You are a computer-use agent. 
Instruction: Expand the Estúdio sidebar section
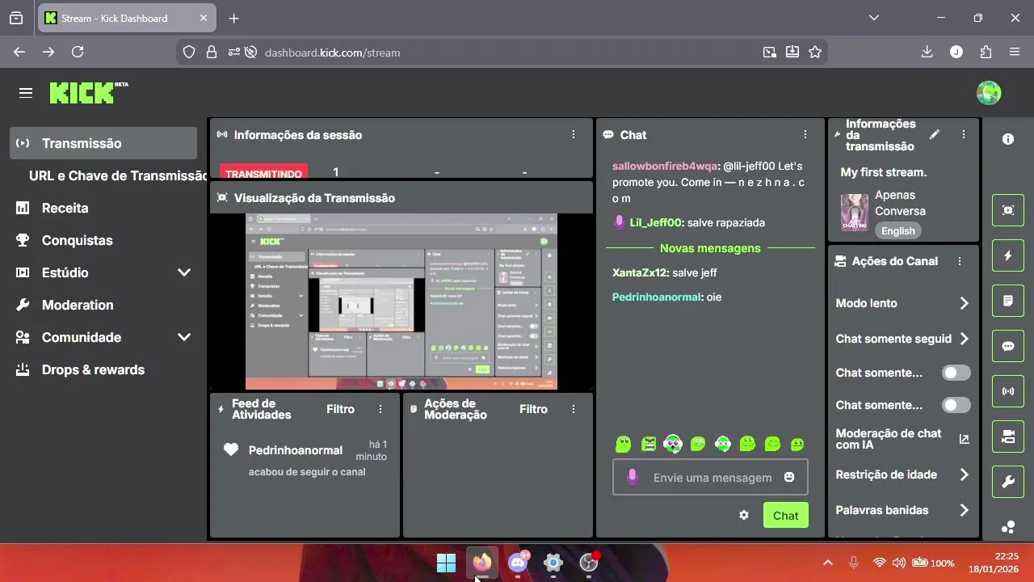coord(184,272)
